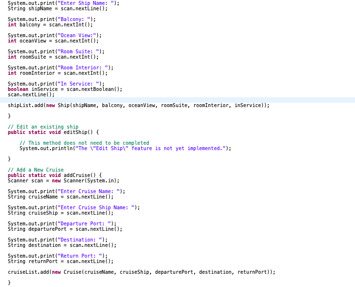The height and width of the screenshot is (287, 355).
Task: Select line 'int oceanView = scan.nextInt();'
Action: click(53, 41)
